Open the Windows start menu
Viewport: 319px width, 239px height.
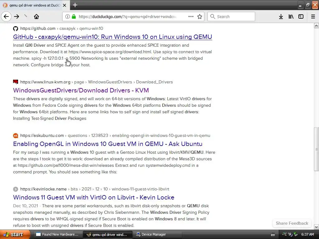tap(15, 234)
